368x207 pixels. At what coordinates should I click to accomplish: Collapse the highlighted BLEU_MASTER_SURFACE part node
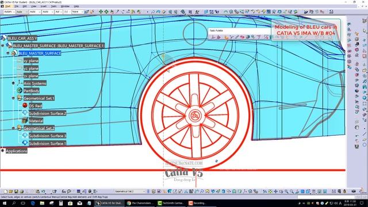[8, 53]
